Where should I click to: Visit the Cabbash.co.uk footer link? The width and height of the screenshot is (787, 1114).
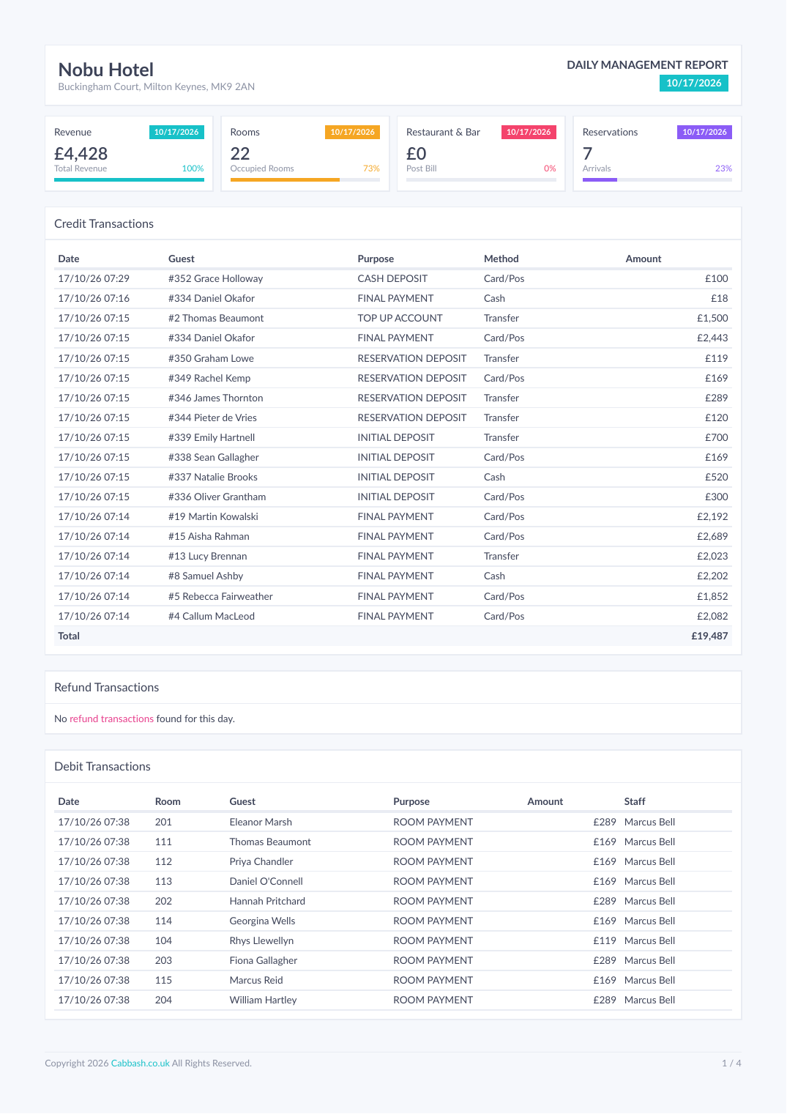(141, 1063)
